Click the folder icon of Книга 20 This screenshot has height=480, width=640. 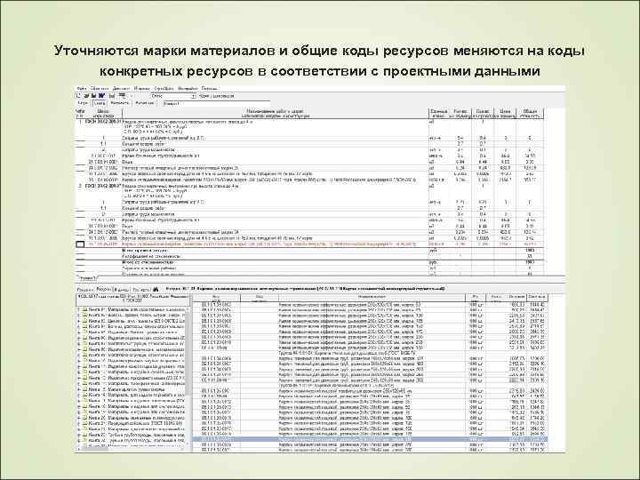coord(85,418)
